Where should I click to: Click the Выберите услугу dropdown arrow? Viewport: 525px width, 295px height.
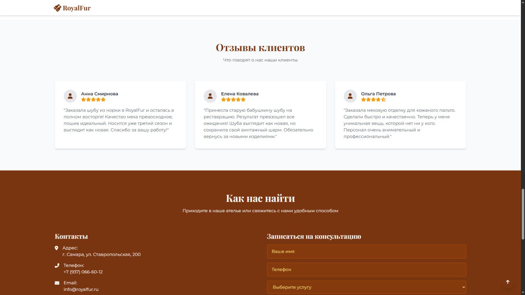pos(463,287)
